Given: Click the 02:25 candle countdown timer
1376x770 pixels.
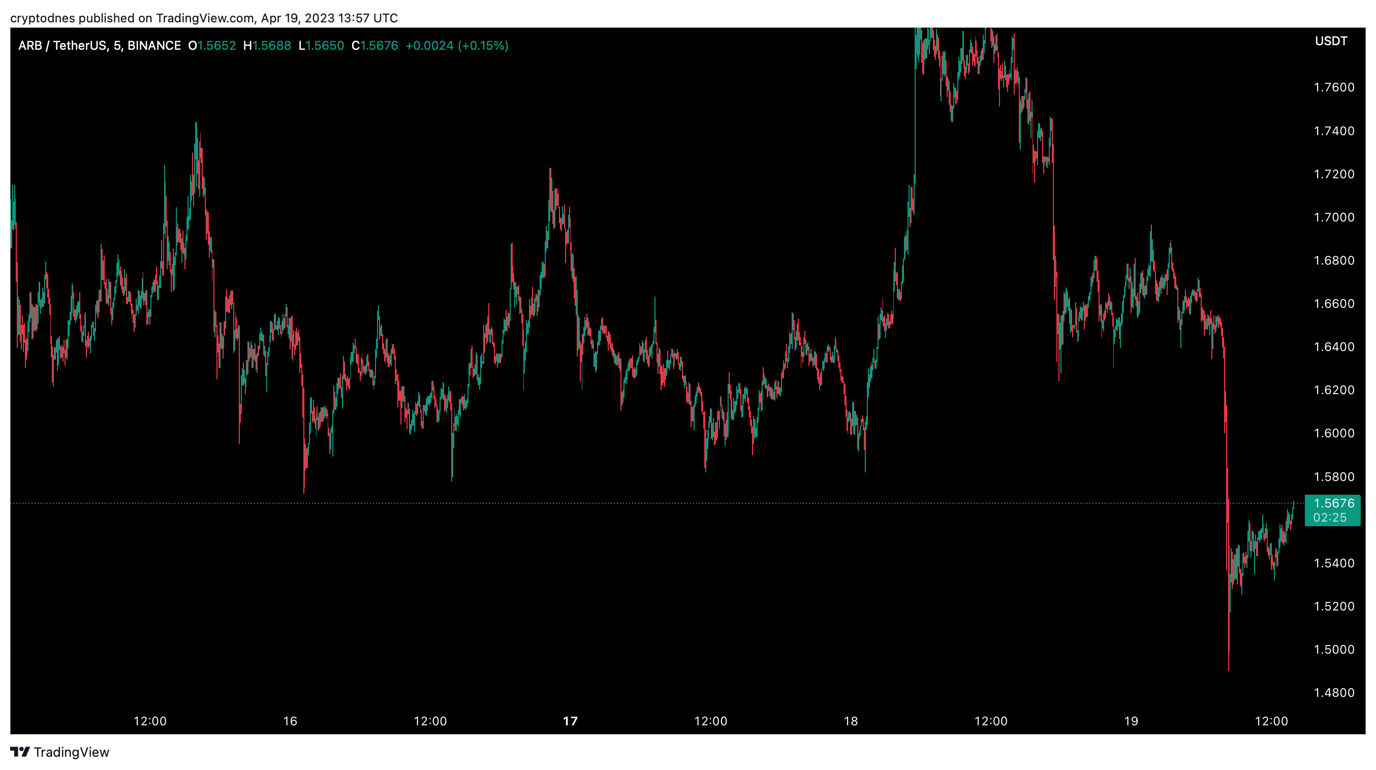Looking at the screenshot, I should pyautogui.click(x=1330, y=518).
